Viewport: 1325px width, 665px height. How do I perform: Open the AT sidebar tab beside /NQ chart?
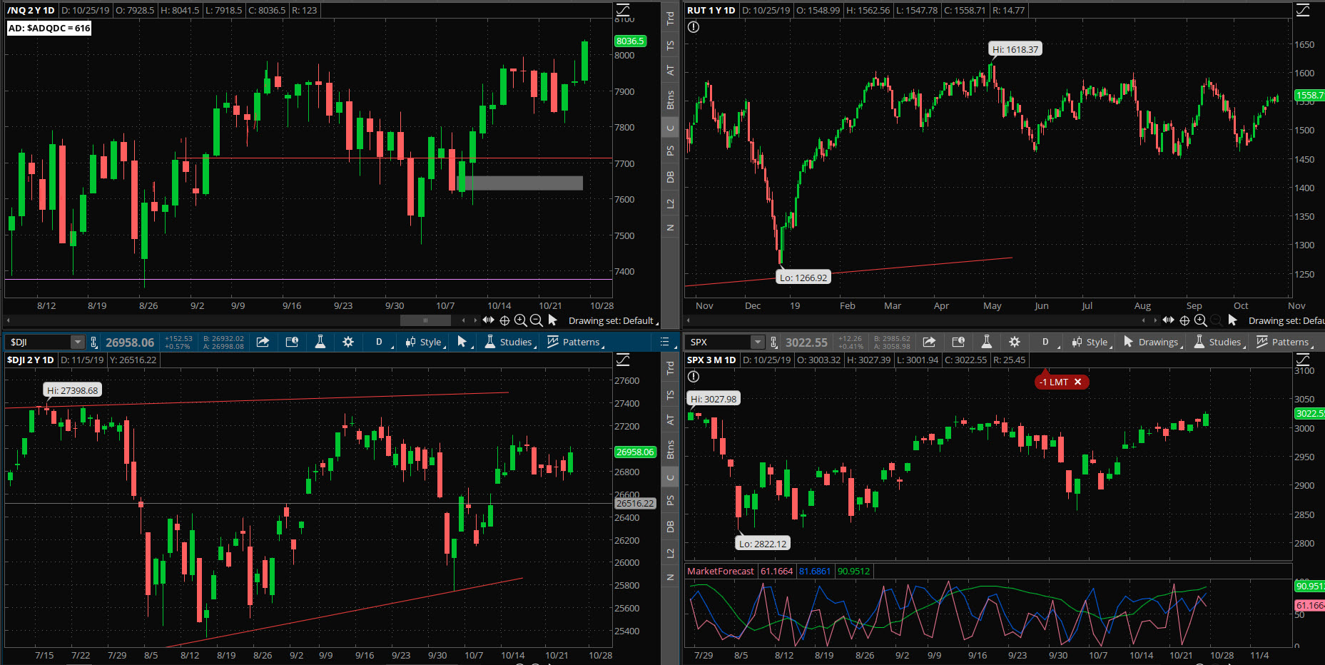click(670, 71)
